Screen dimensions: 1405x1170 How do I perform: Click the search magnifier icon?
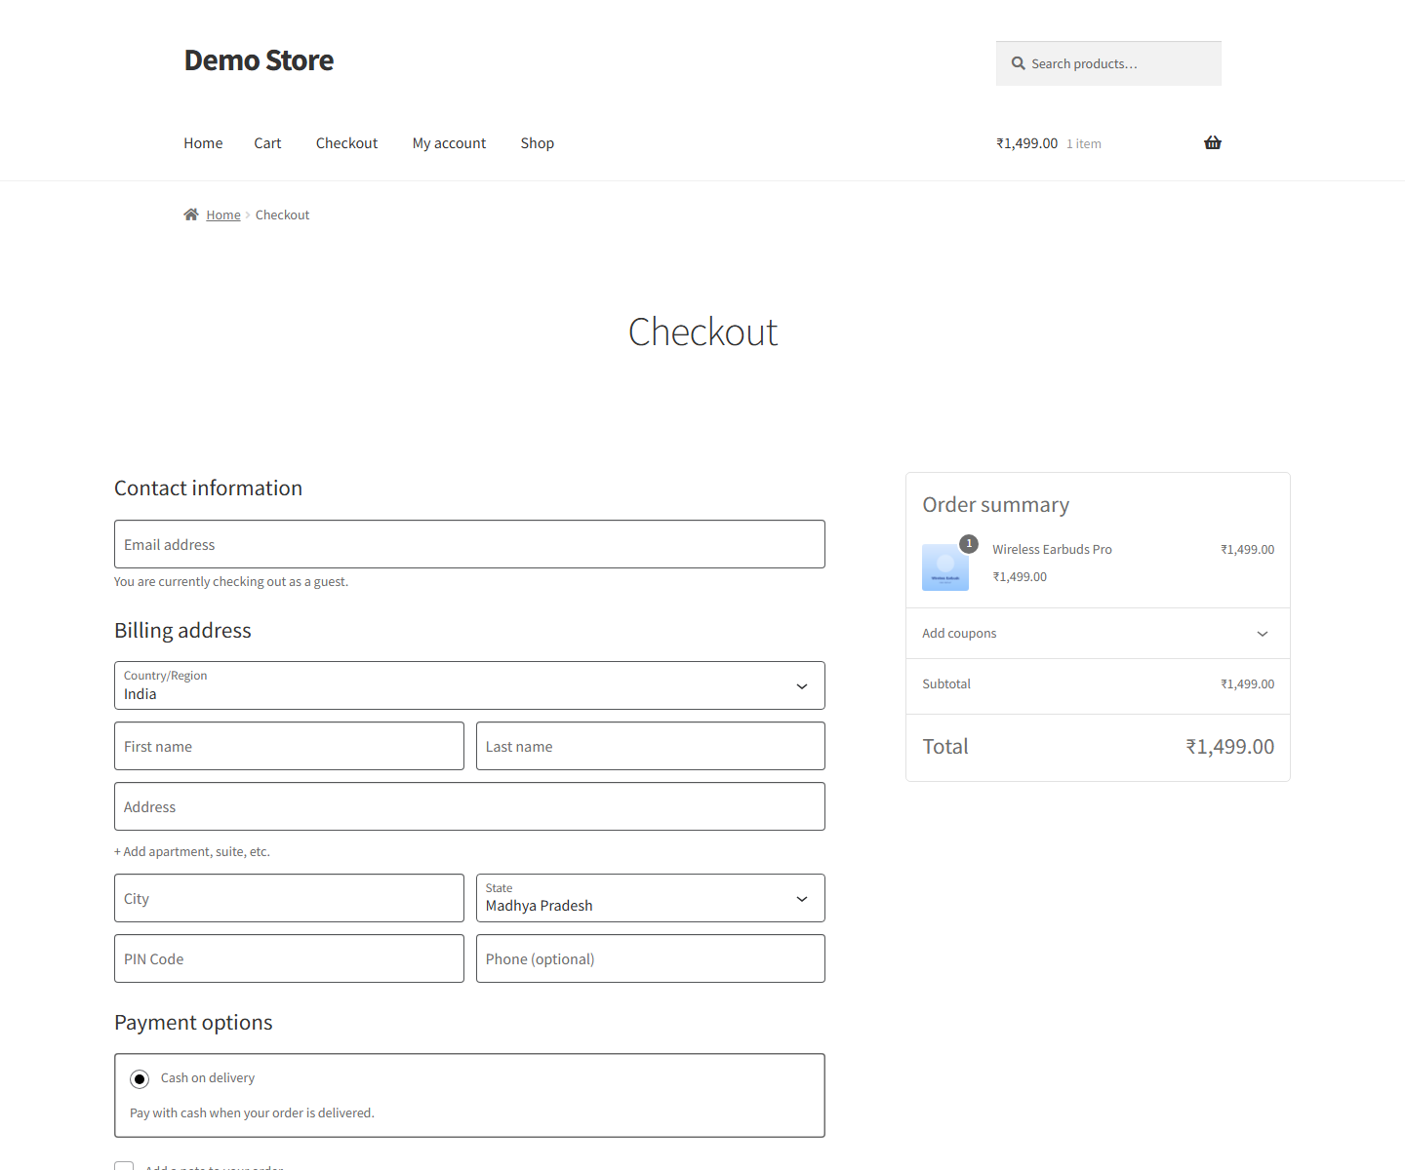tap(1018, 63)
